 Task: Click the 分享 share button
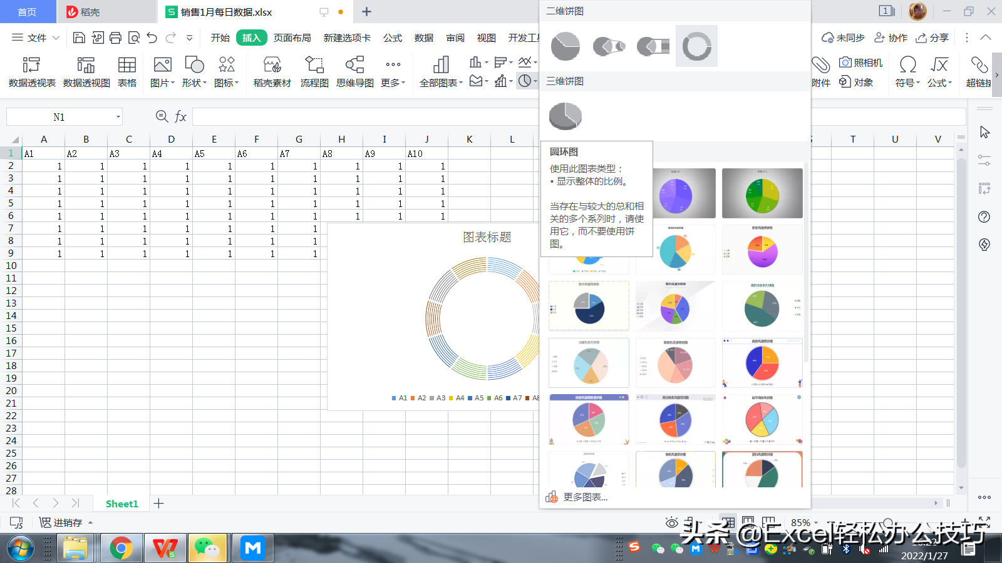932,38
